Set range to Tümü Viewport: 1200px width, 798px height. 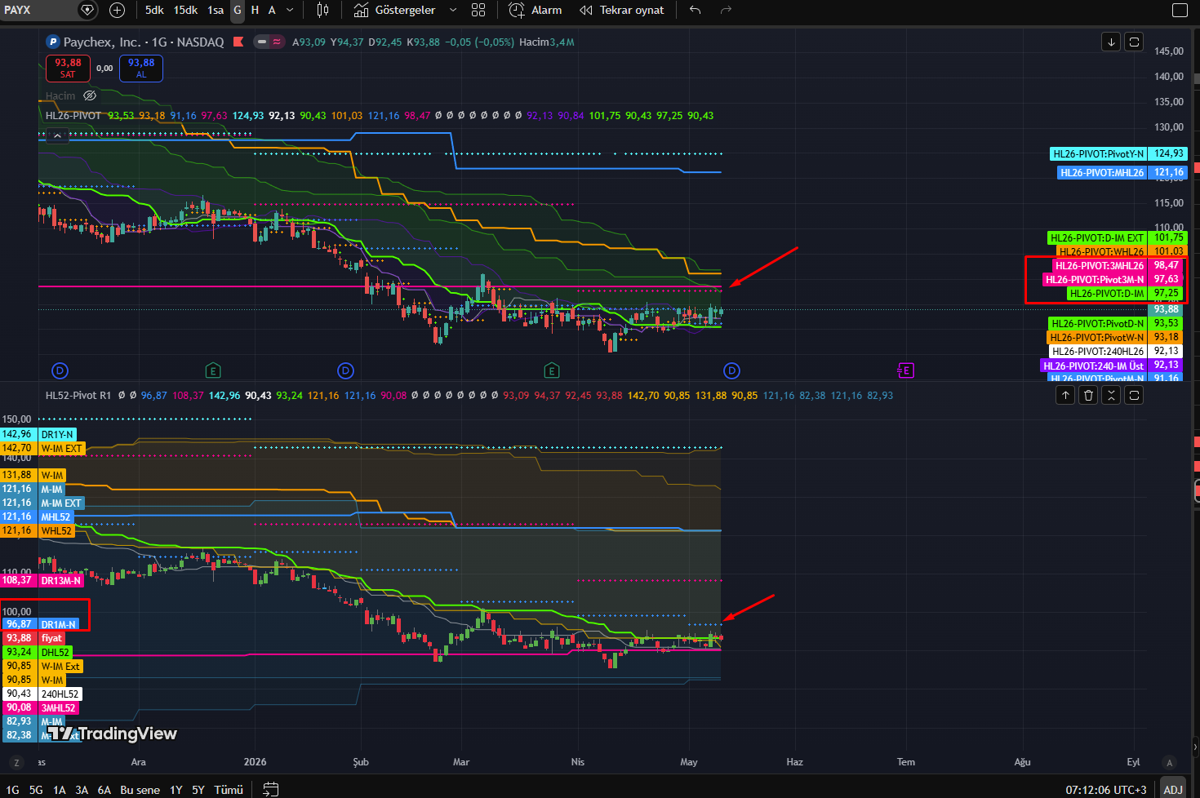(229, 790)
